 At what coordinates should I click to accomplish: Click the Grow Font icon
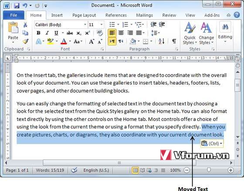point(91,41)
